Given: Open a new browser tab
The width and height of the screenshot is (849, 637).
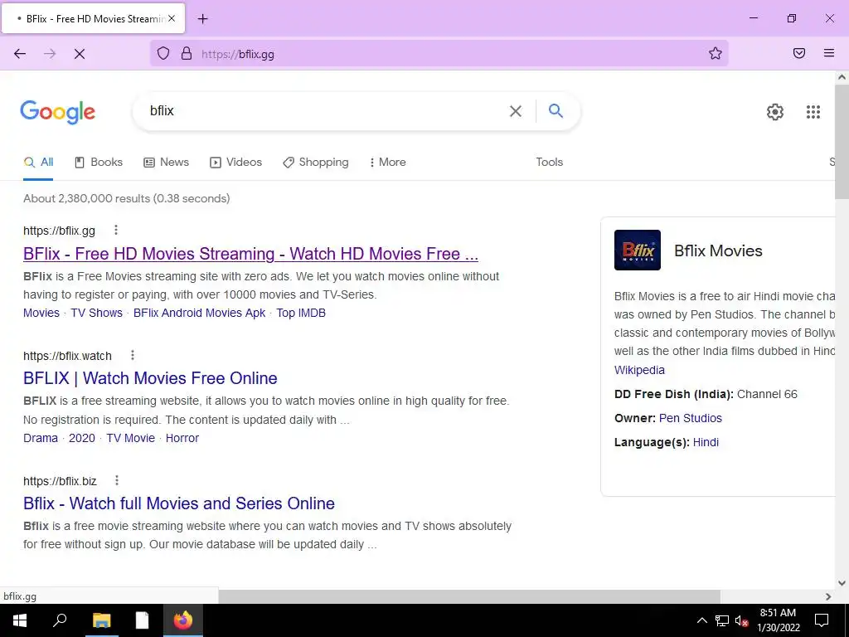Looking at the screenshot, I should (202, 19).
